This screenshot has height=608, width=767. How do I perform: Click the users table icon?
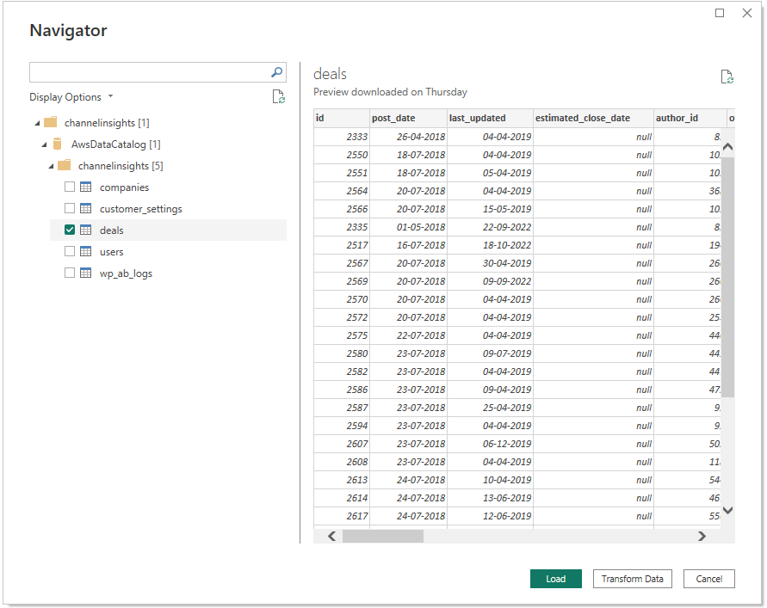pos(85,252)
